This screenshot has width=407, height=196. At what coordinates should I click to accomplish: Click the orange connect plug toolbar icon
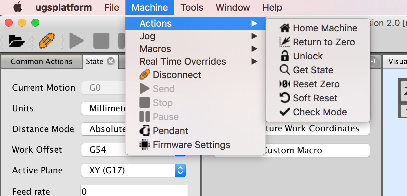tap(47, 41)
